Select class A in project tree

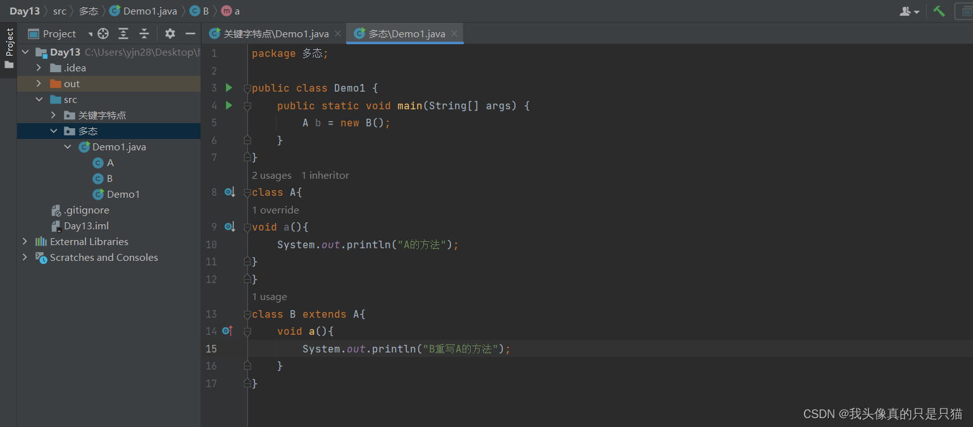(x=103, y=162)
